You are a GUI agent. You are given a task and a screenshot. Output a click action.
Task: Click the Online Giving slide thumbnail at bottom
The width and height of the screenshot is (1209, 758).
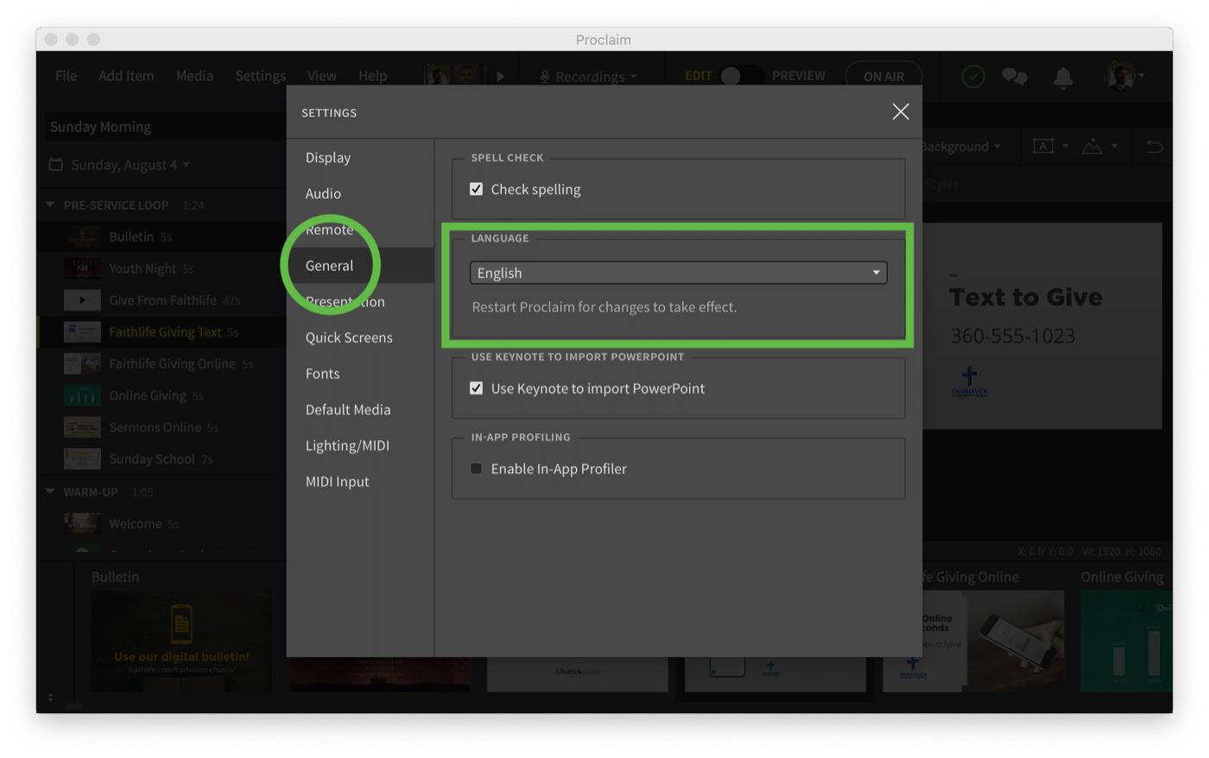(1126, 641)
